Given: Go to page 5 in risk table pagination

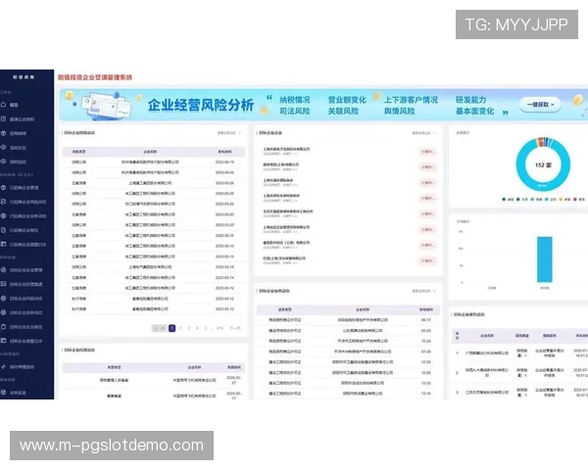Looking at the screenshot, I should tap(206, 328).
